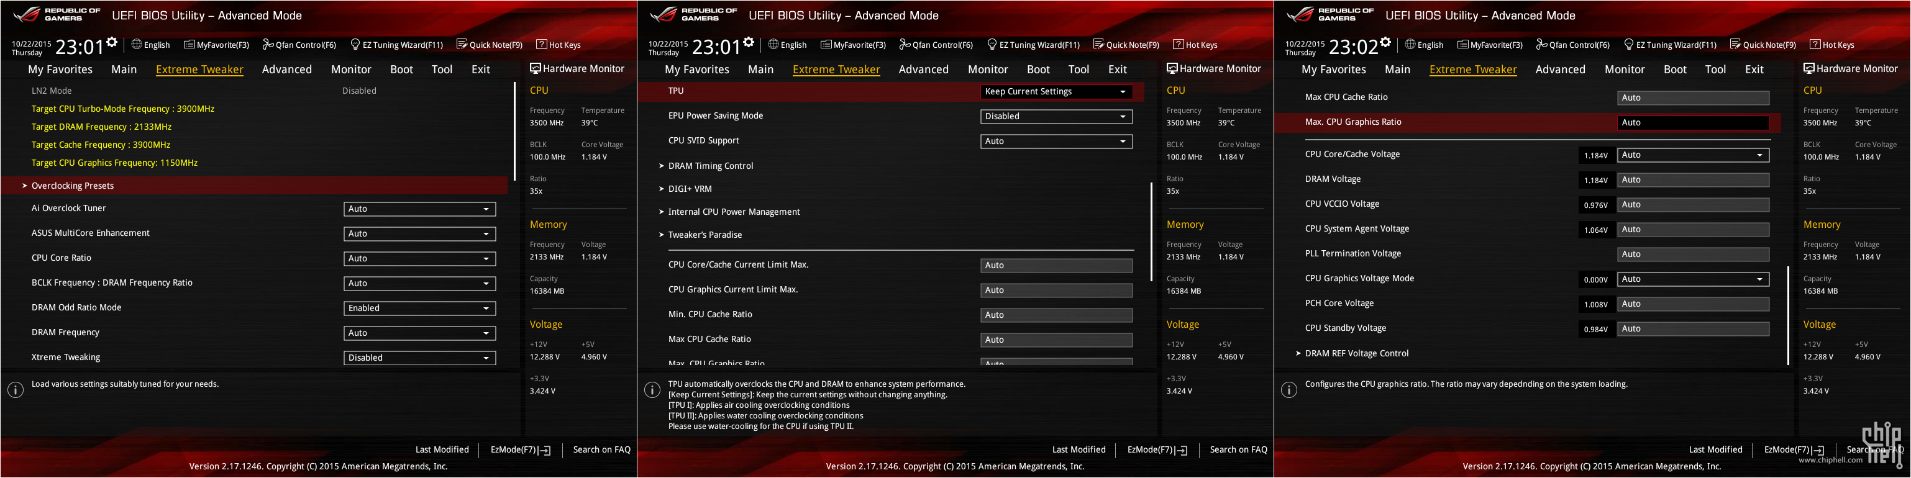Click the Hot Keys question icon in middle screen
The image size is (1911, 478).
coord(1178,45)
